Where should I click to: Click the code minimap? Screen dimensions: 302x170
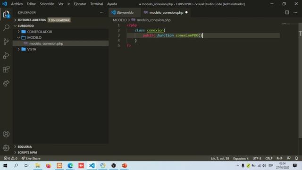click(290, 24)
